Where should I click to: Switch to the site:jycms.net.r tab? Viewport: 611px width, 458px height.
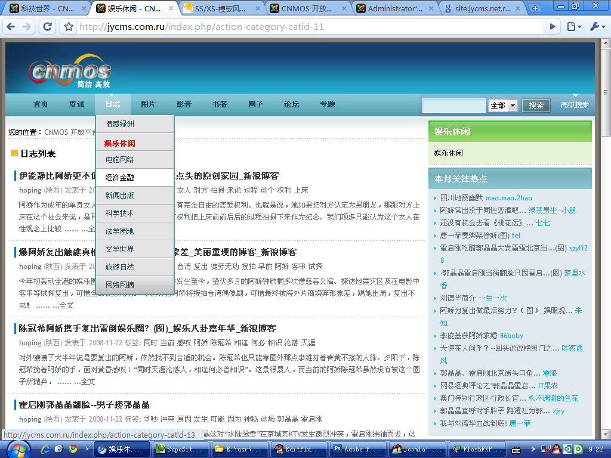(x=482, y=8)
